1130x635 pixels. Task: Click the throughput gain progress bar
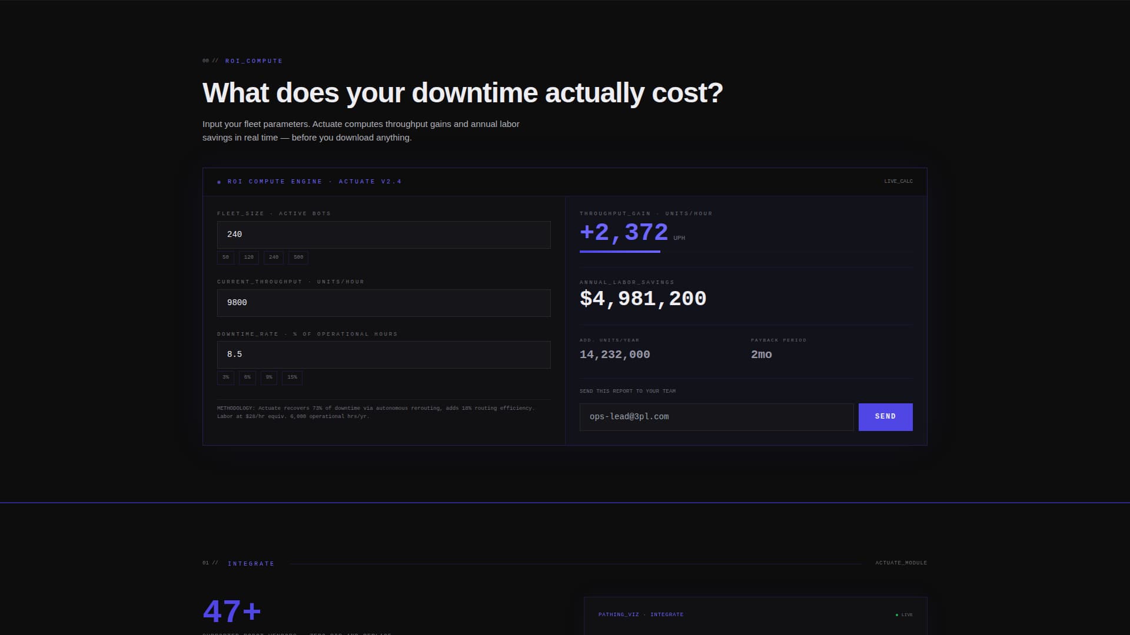[620, 252]
